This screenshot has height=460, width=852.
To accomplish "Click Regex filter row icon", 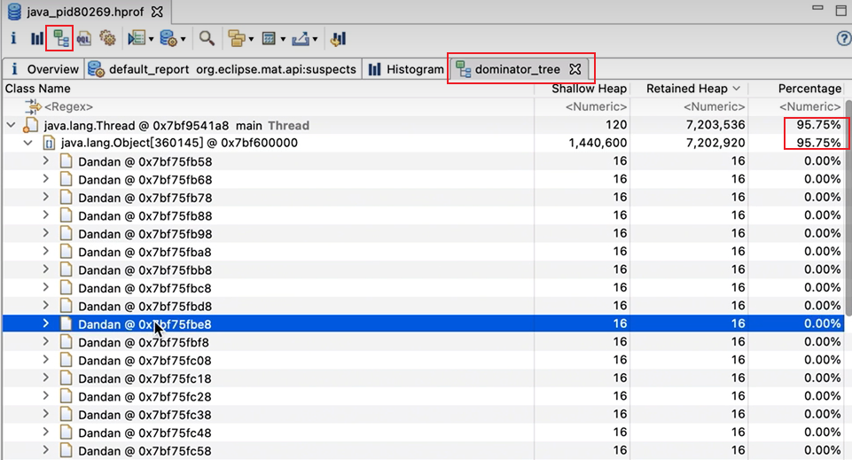I will [33, 106].
